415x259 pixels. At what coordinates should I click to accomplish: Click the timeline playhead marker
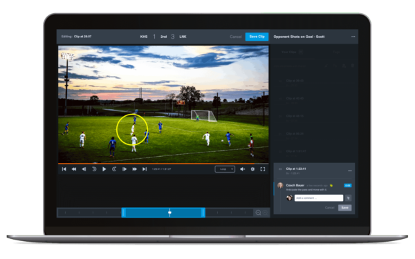(x=169, y=212)
